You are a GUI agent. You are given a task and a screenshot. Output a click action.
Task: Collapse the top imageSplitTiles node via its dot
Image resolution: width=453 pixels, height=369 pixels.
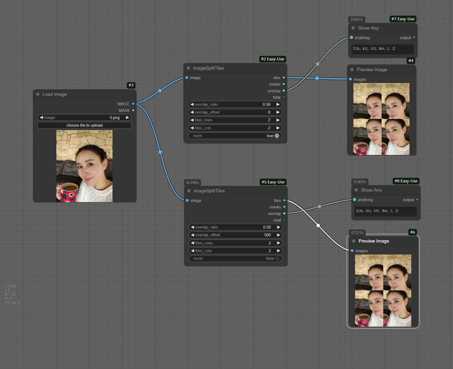coord(188,68)
